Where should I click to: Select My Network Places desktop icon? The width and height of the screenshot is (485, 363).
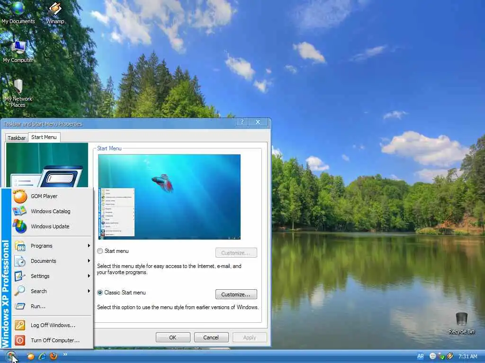(18, 93)
